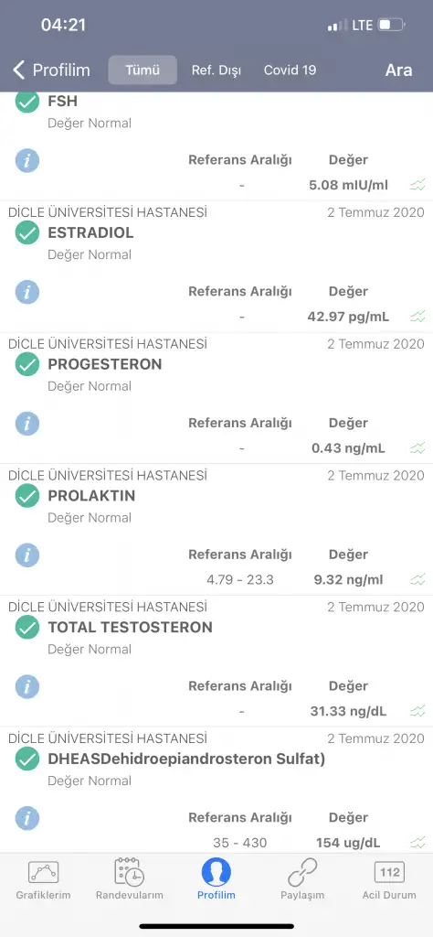433x937 pixels.
Task: View trend graph icon next to 31.33 ng/dL
Action: 418,711
